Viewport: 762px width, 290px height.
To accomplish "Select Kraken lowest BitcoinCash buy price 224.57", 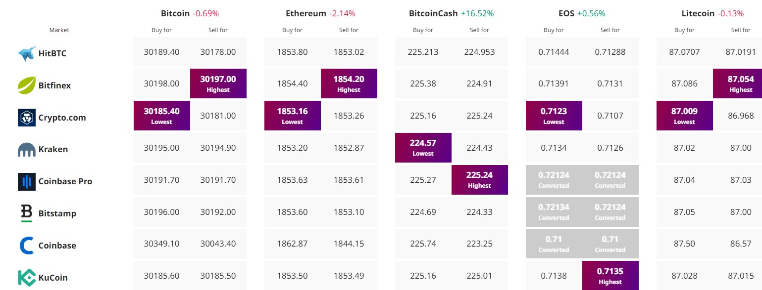I will 423,148.
